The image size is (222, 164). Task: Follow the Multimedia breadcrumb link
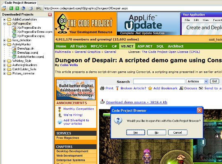63,52
